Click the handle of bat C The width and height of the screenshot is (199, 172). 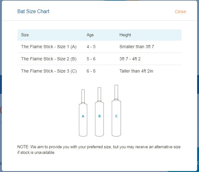click(116, 91)
